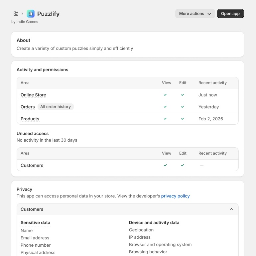Viewport: 256px width, 256px height.
Task: Click the Online Store area label
Action: click(x=33, y=95)
